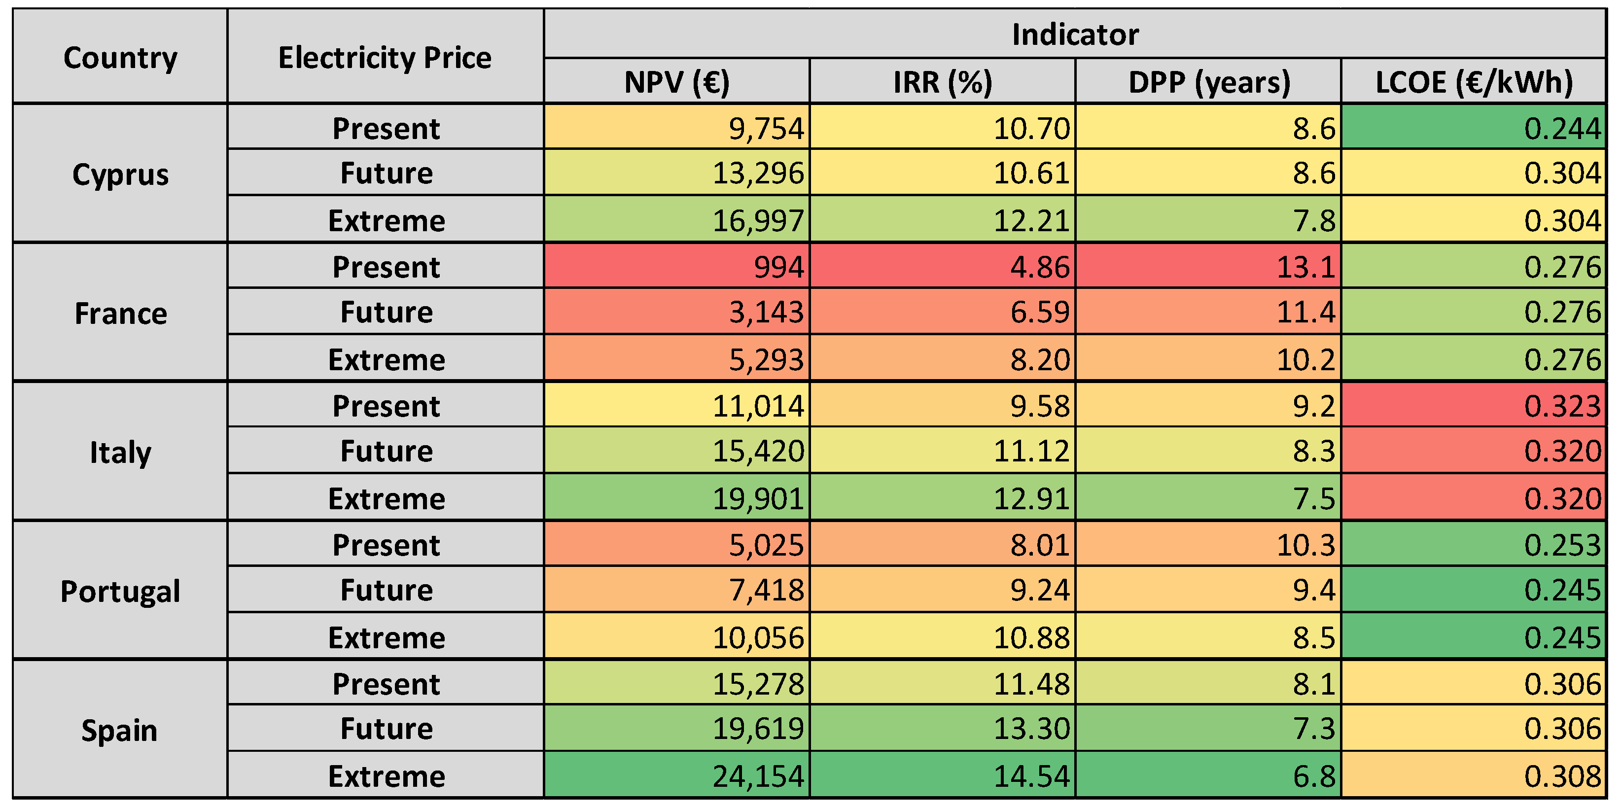Select the Electricity Price header cell
Image resolution: width=1622 pixels, height=807 pixels.
tap(385, 57)
